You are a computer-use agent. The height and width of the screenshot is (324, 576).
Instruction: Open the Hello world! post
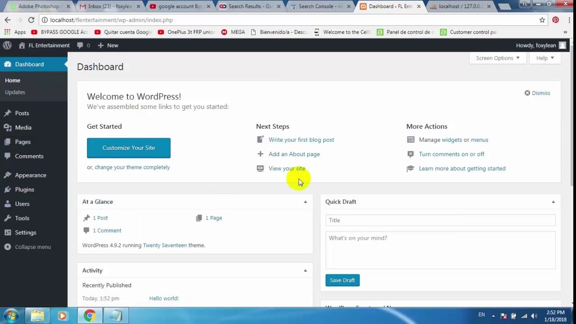point(164,299)
